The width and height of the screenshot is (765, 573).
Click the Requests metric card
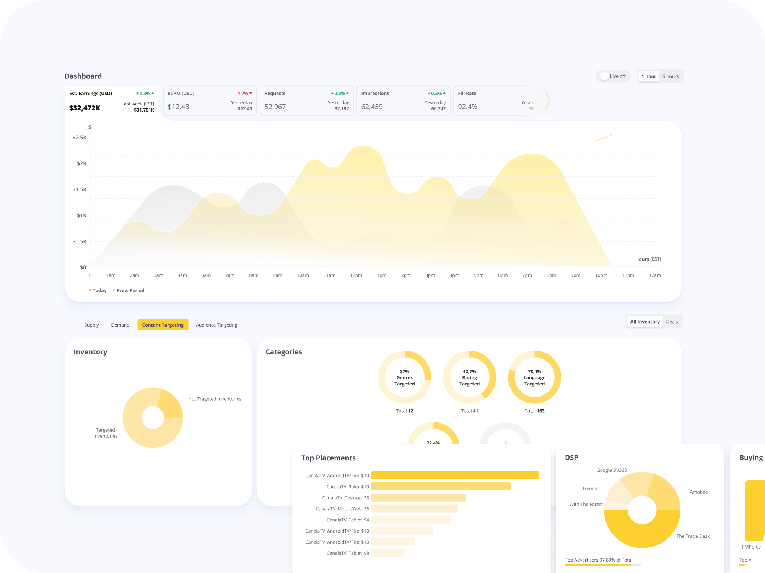click(306, 101)
